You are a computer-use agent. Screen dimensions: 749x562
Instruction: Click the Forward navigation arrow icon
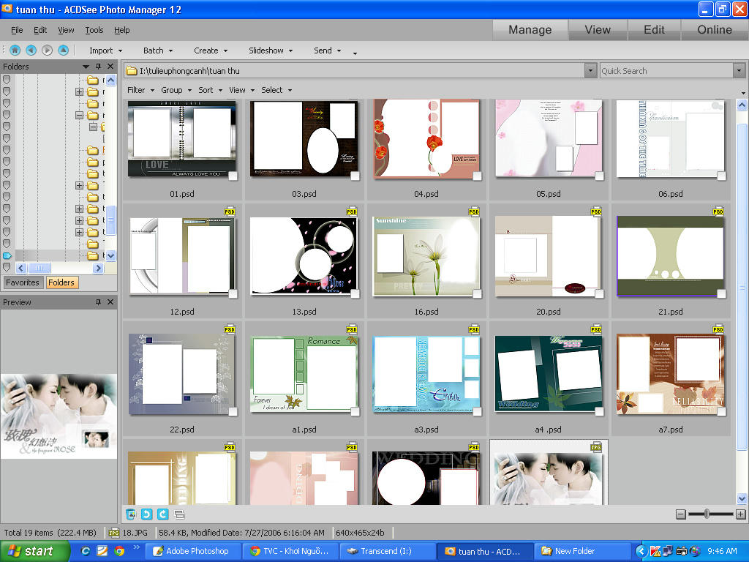coord(47,50)
